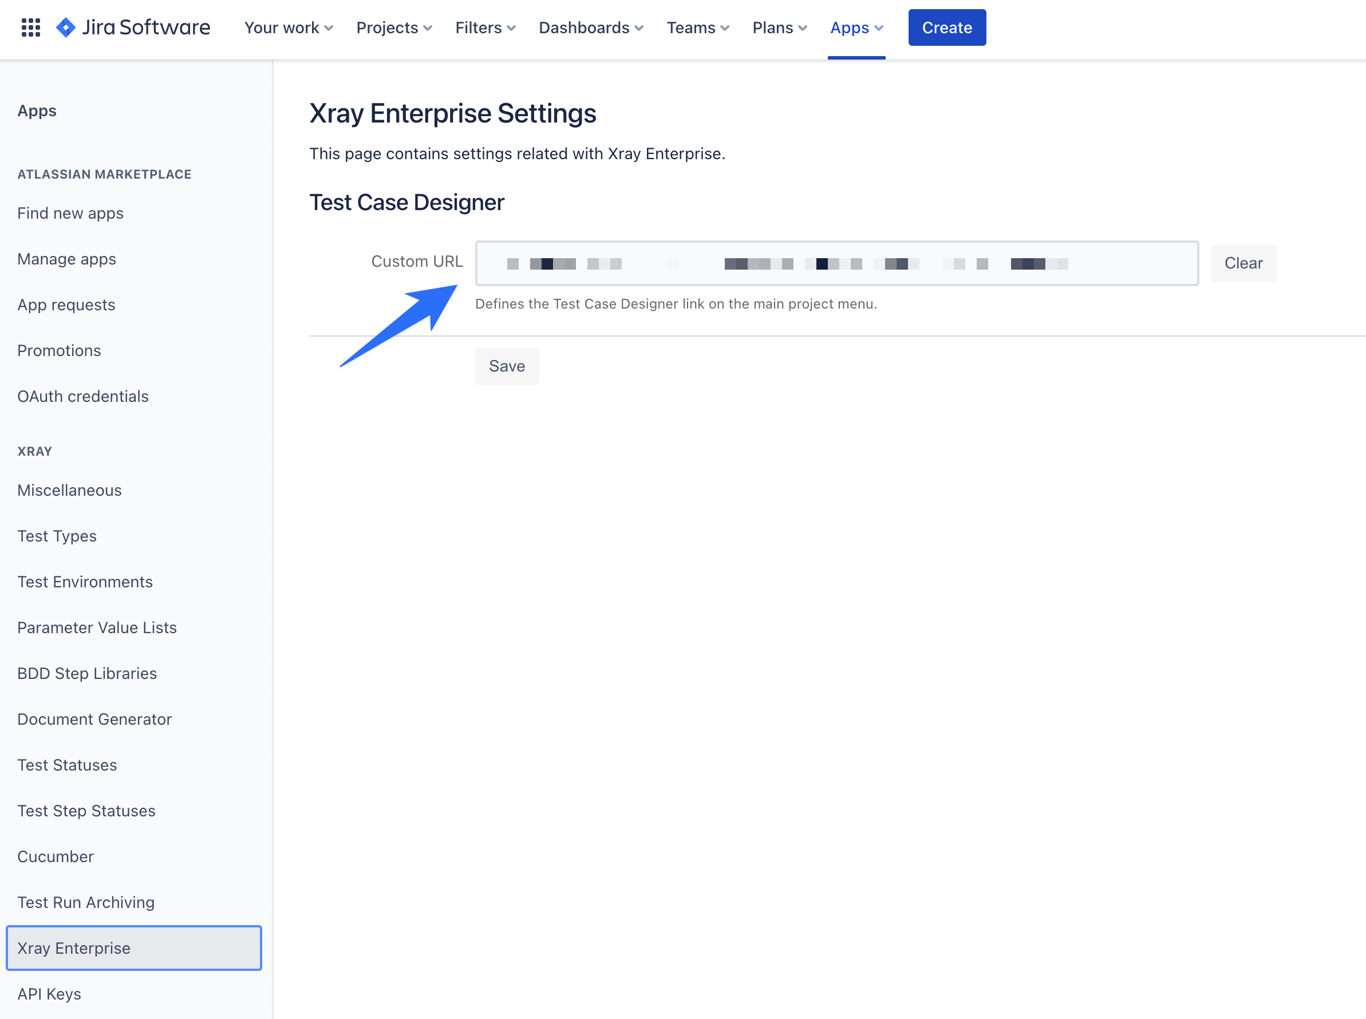Screen dimensions: 1366x1019
Task: Open the Filters dropdown menu
Action: pos(485,27)
